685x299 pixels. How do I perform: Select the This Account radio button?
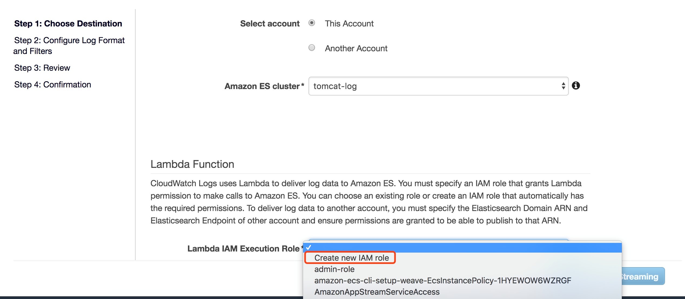pos(312,23)
